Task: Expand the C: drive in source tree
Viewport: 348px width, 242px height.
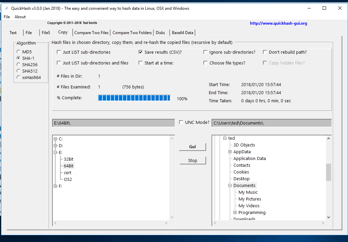Action: pos(55,139)
